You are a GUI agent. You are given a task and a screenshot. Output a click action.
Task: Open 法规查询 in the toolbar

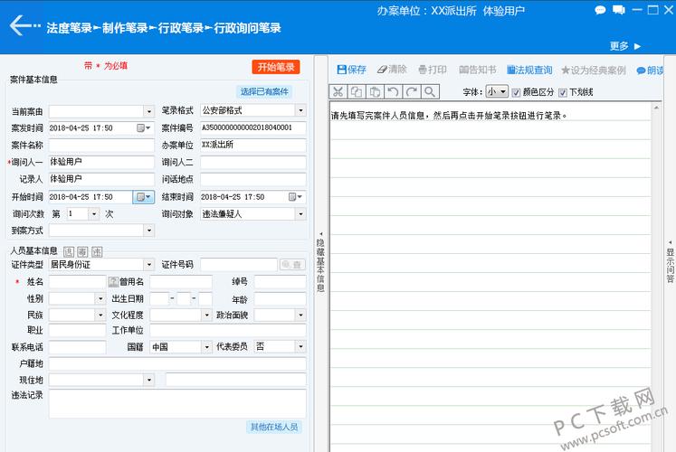coord(529,70)
